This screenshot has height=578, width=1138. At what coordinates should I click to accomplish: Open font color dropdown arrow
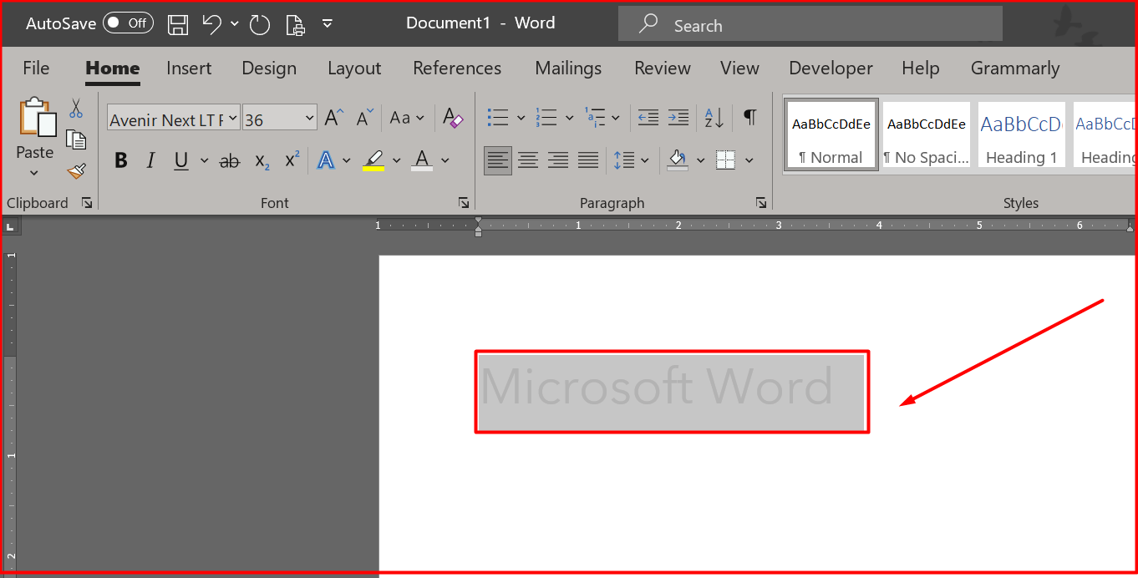pos(445,160)
